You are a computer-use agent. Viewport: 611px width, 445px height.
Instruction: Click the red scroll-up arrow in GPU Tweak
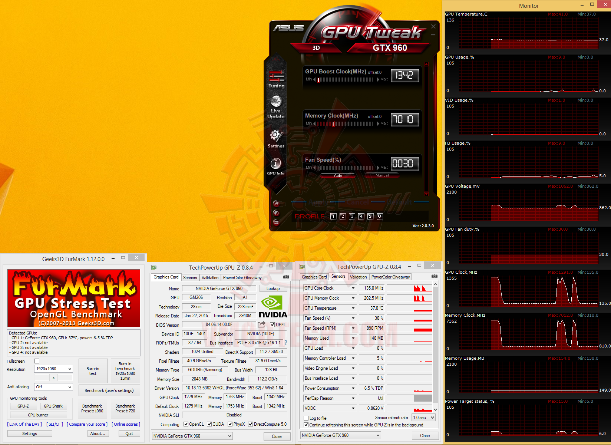point(426,64)
